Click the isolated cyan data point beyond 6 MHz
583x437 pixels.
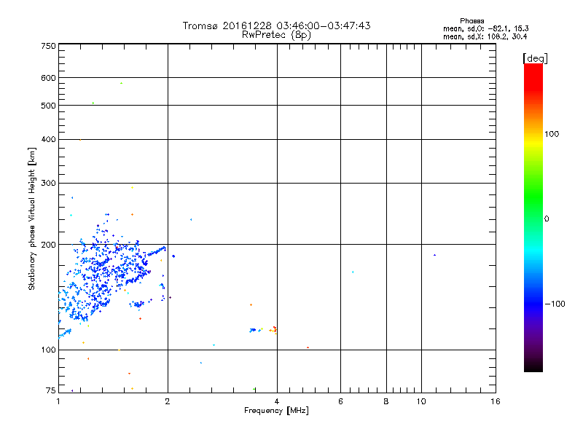click(x=353, y=272)
